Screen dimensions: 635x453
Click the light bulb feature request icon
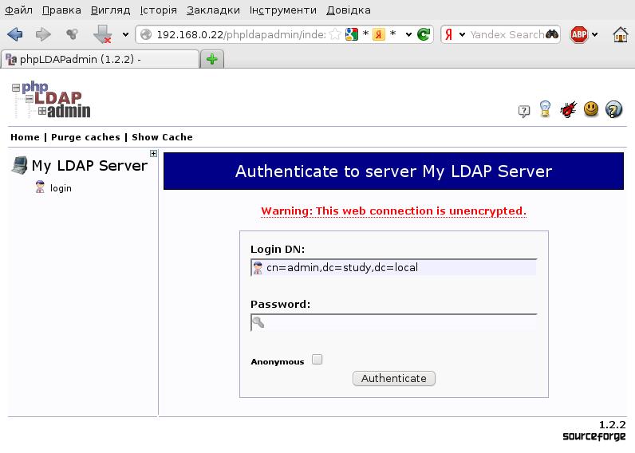[x=546, y=109]
